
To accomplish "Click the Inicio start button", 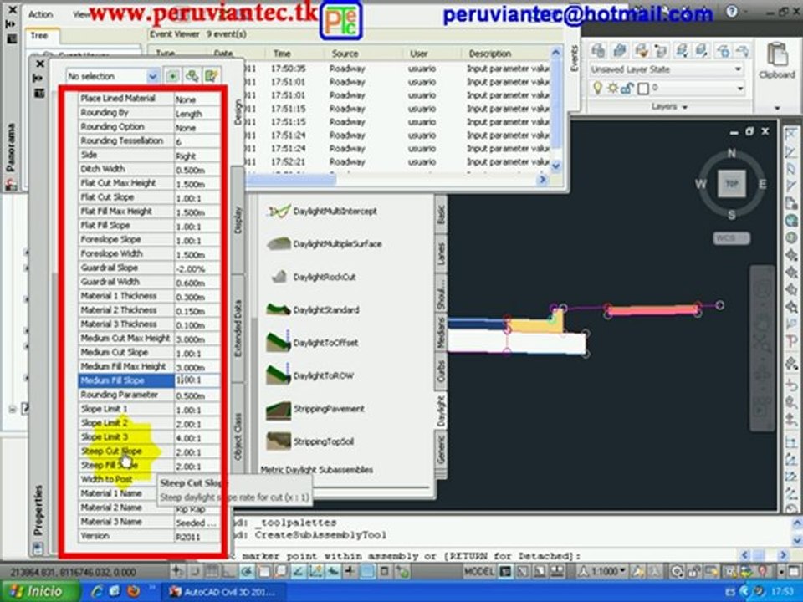I will click(40, 591).
